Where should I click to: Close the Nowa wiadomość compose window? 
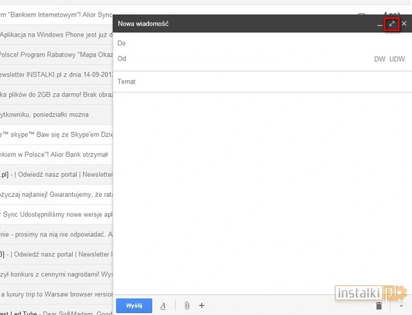click(x=404, y=24)
